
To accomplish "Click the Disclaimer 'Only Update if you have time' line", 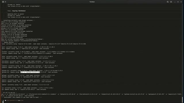I will 22,97.
